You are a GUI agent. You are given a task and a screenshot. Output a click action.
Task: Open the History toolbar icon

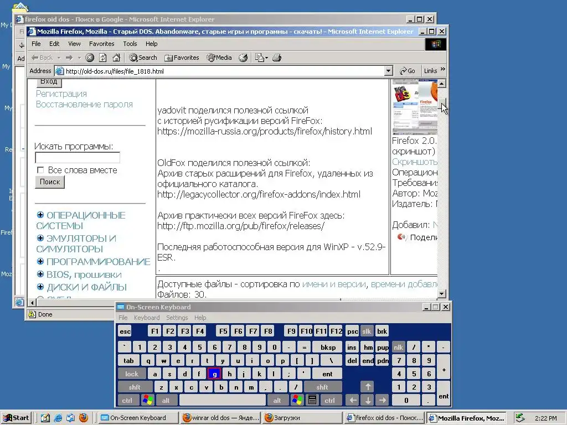coord(244,58)
